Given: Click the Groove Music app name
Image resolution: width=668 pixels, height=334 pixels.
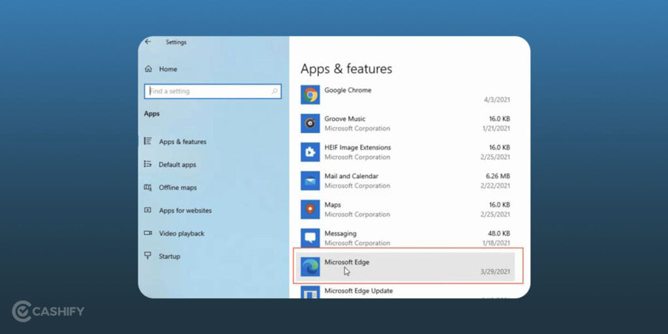Looking at the screenshot, I should click(345, 119).
